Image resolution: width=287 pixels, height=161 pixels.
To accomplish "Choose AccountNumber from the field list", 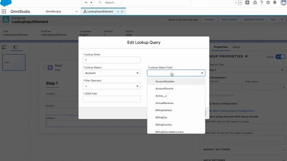I will (x=176, y=81).
